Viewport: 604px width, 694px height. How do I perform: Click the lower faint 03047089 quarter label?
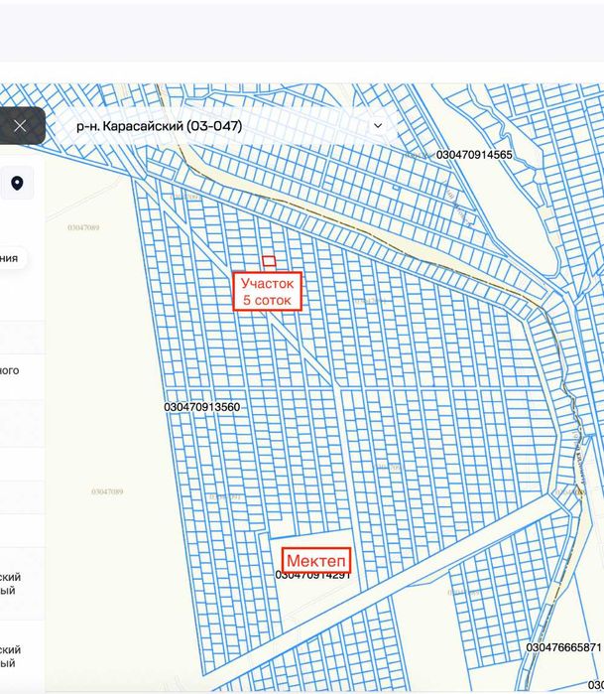[x=107, y=491]
